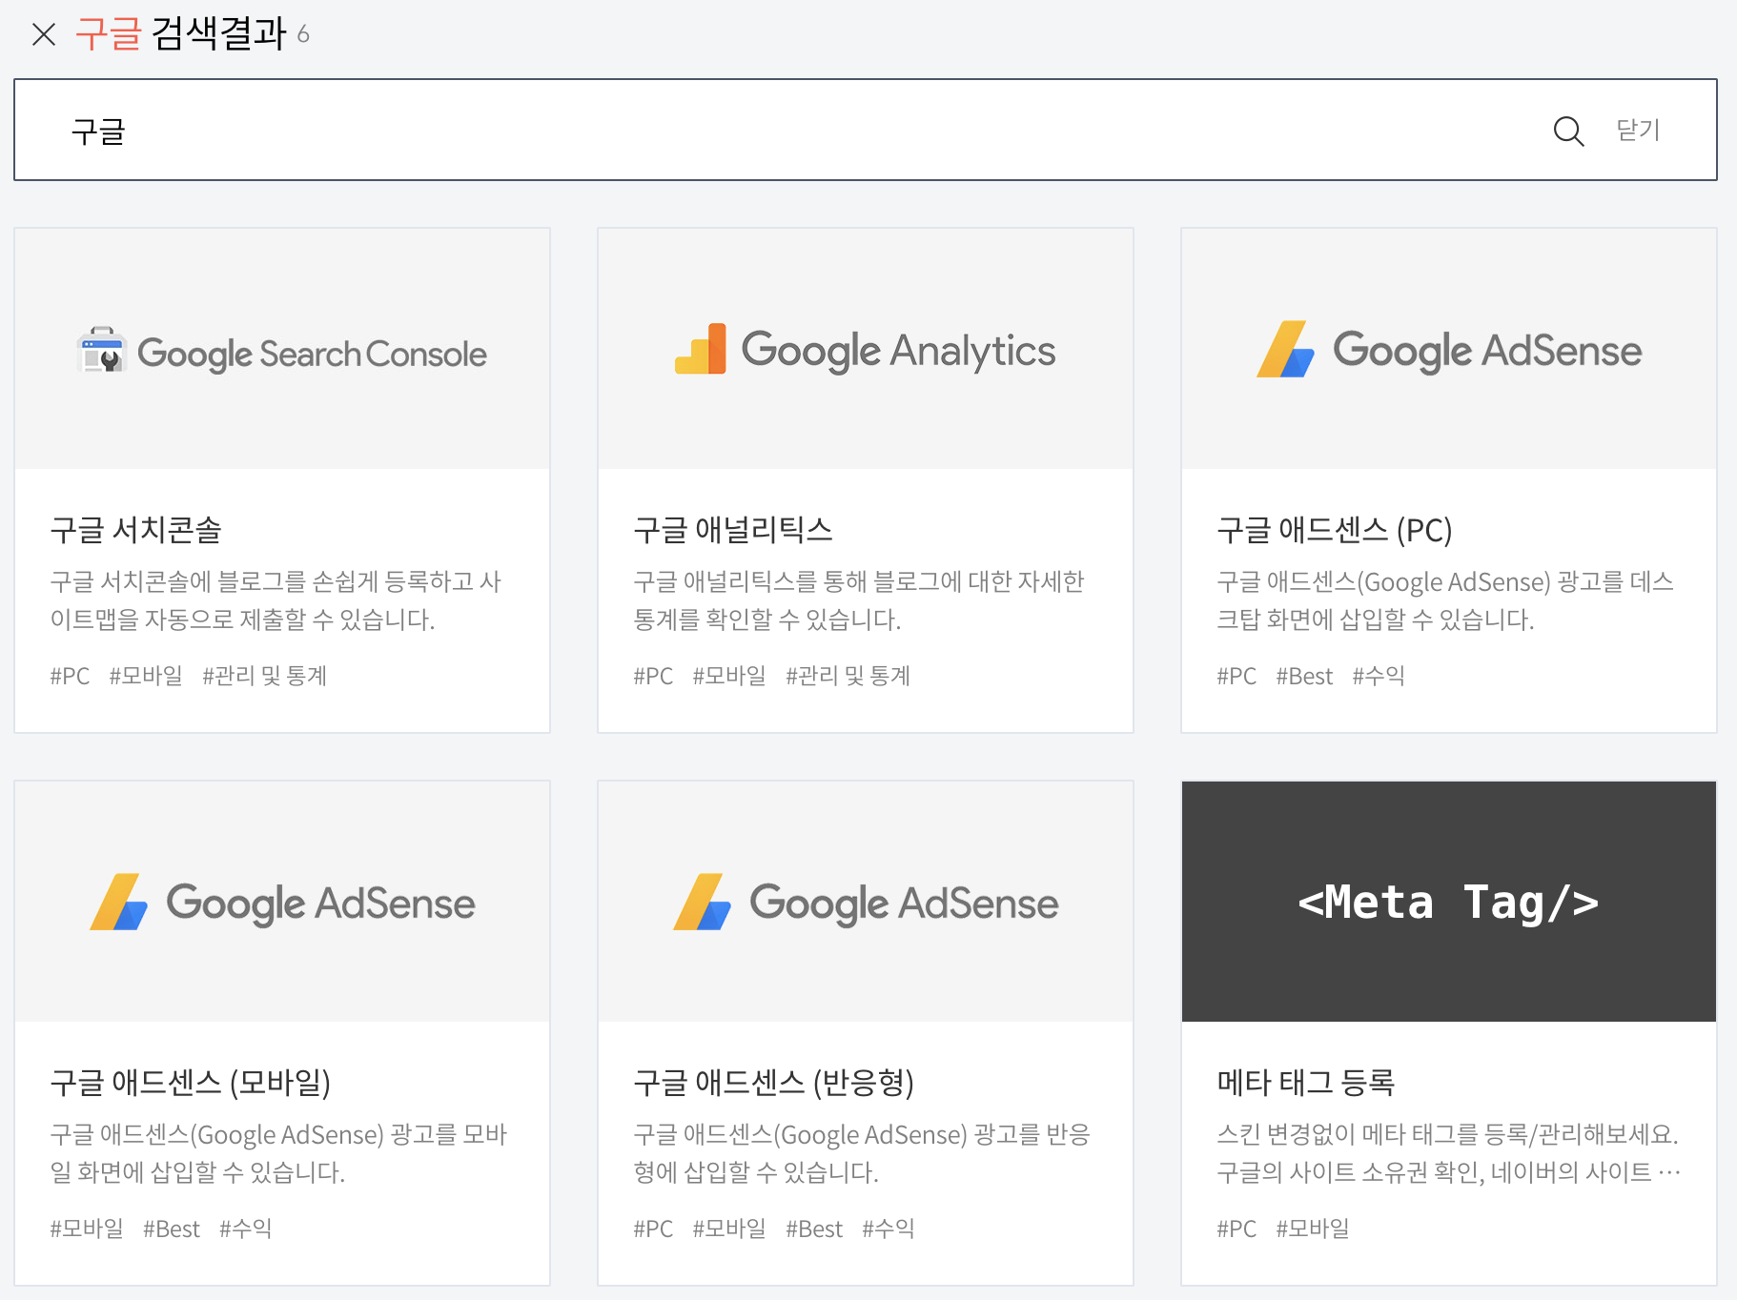Open the Google Analytics thumbnail
The width and height of the screenshot is (1737, 1300).
click(866, 349)
